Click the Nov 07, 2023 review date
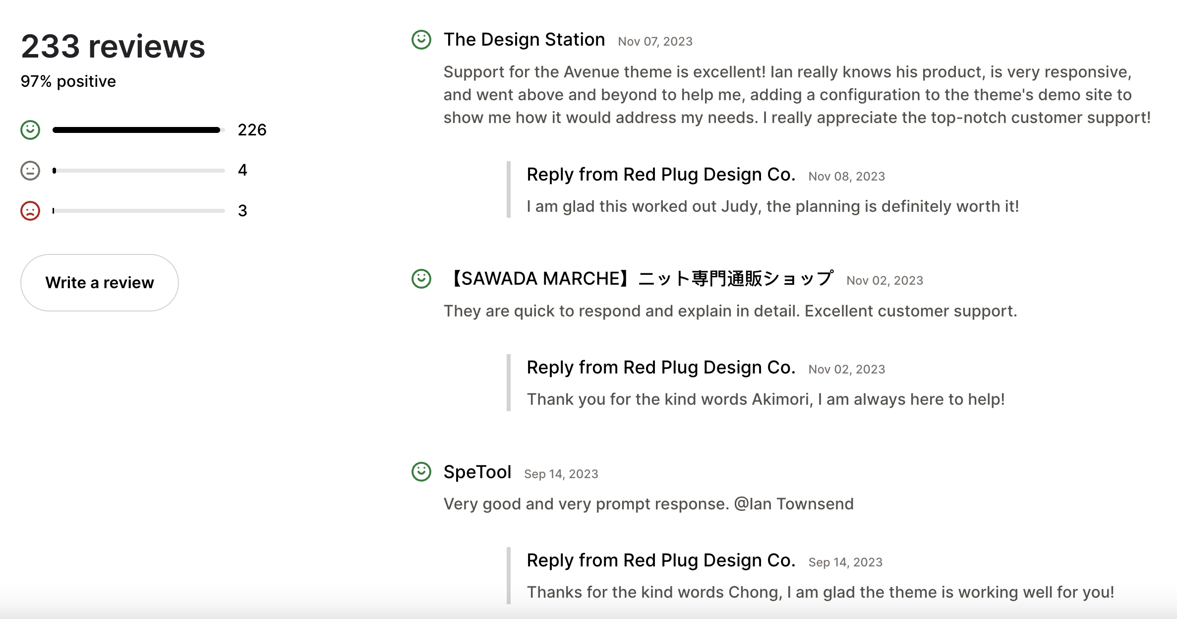 tap(654, 41)
